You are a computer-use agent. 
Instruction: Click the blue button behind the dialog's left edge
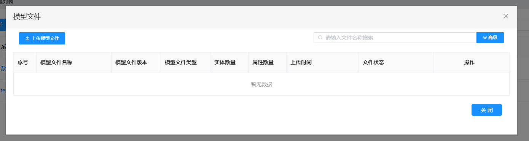(3, 25)
